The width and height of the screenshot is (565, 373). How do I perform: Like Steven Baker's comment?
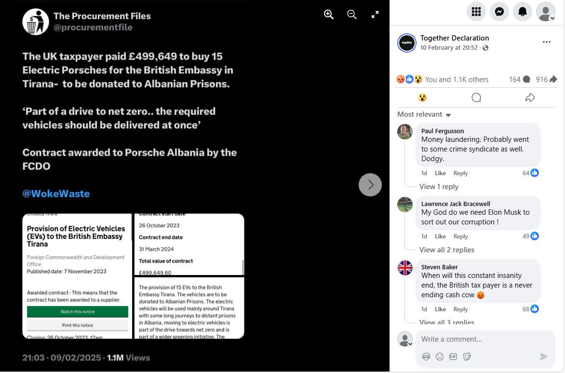[440, 309]
